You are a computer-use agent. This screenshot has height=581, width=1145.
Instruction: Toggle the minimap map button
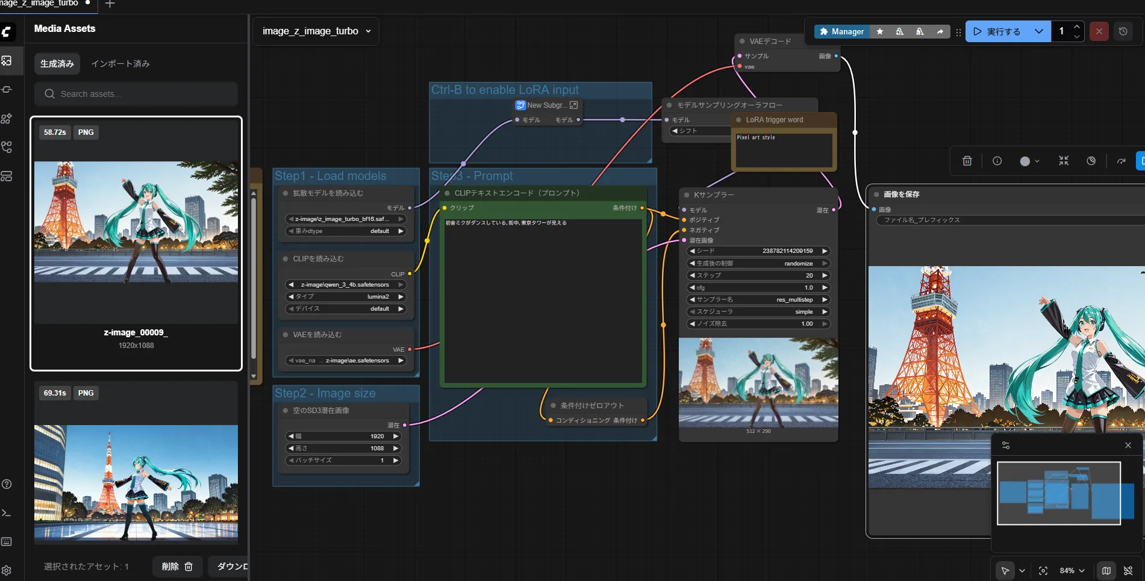(x=1106, y=571)
